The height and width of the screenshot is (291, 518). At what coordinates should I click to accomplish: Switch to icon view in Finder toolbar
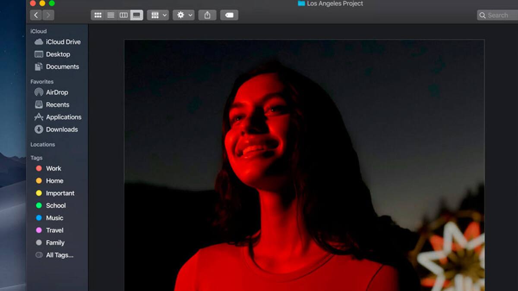[98, 15]
